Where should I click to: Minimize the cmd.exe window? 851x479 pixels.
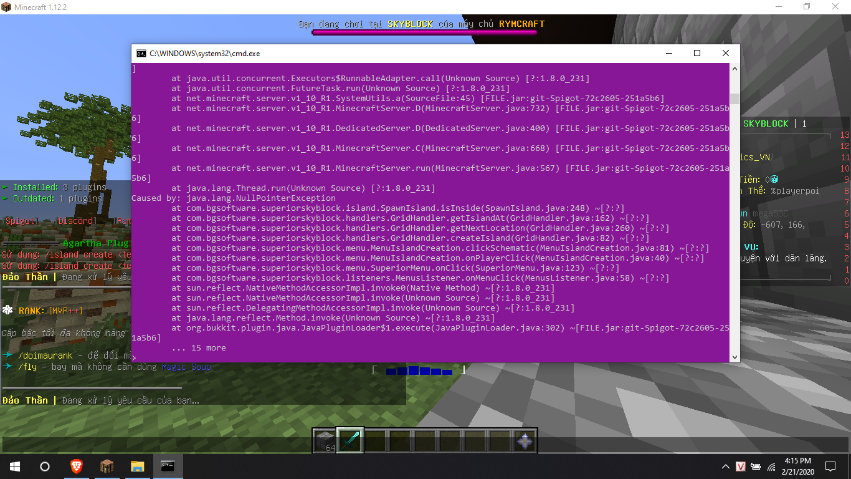tap(668, 54)
